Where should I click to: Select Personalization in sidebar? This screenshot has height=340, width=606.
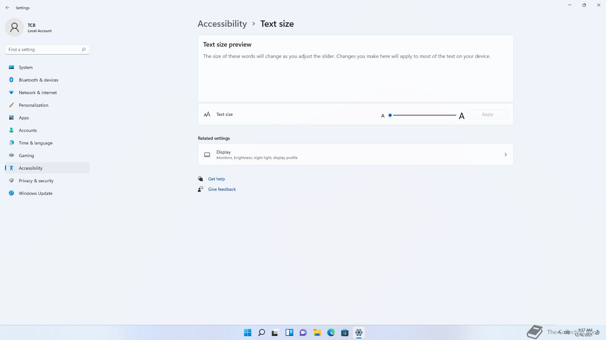[33, 105]
